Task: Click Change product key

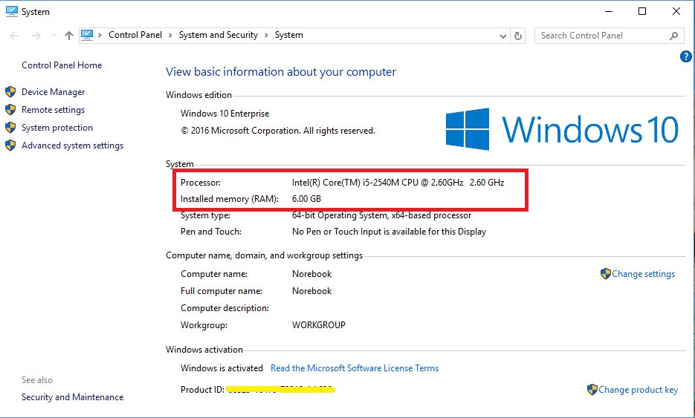Action: click(x=639, y=390)
